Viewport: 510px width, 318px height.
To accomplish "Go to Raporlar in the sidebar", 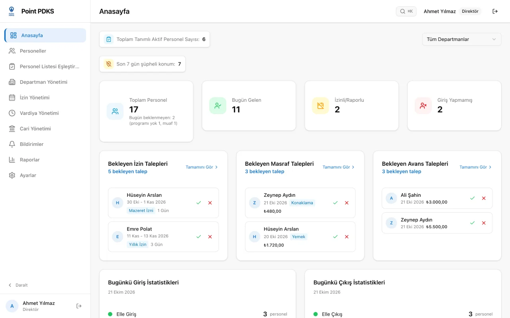I will point(45,159).
